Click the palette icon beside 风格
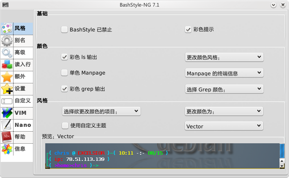Image resolution: width=289 pixels, height=178 pixels. point(7,29)
